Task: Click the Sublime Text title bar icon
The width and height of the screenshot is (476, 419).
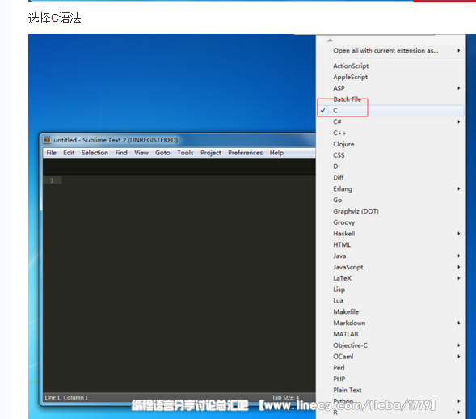Action: pos(47,140)
